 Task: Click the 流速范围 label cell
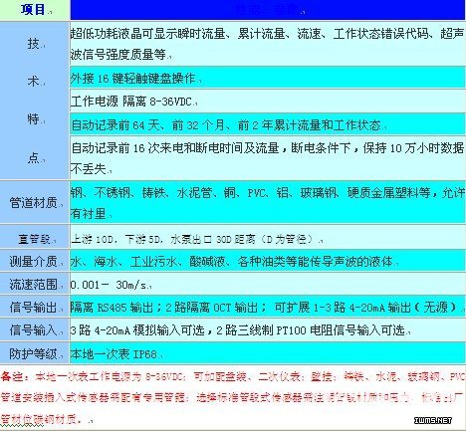[x=34, y=284]
